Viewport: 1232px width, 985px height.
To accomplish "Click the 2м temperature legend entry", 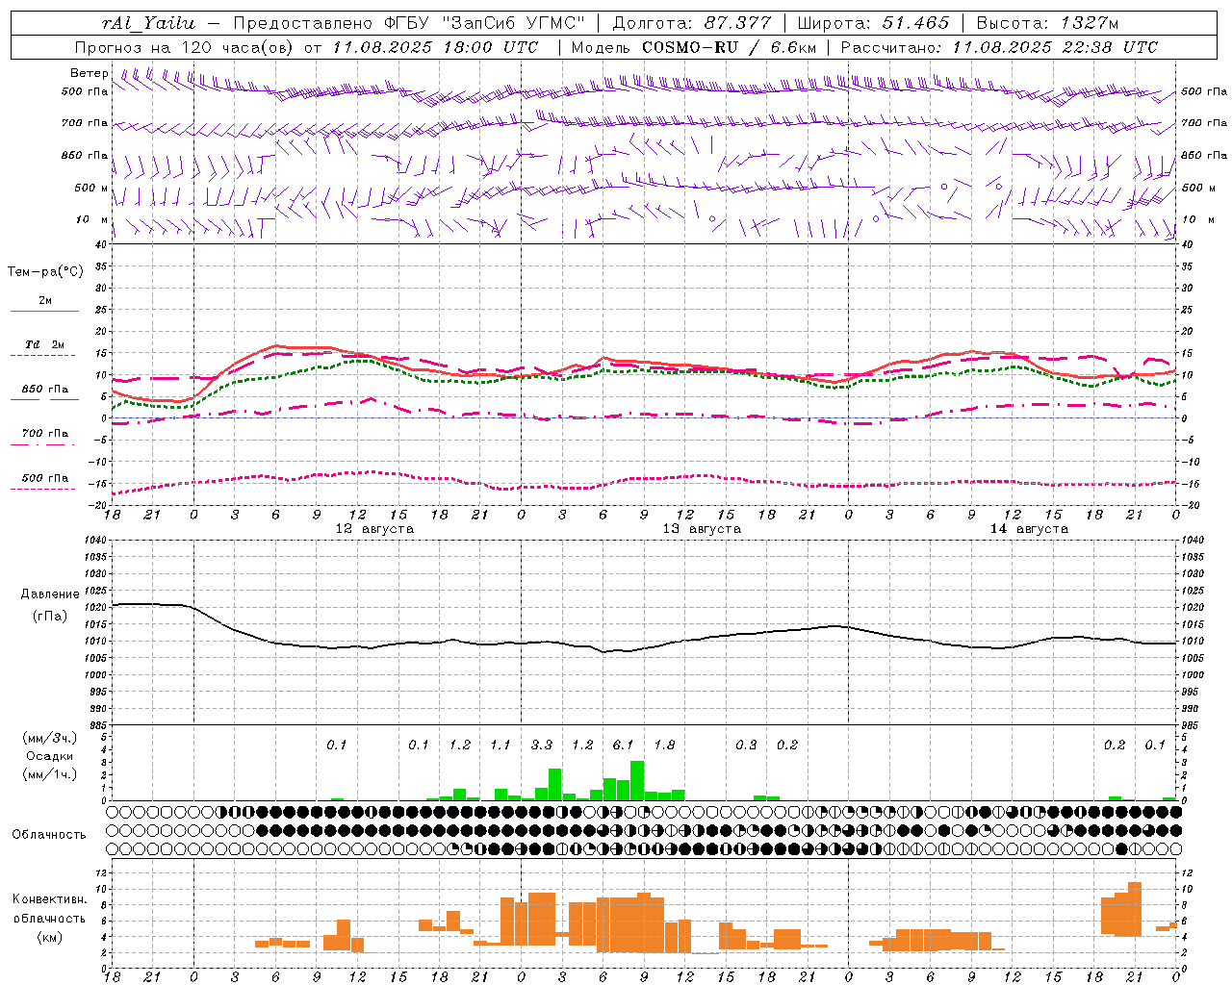I will [45, 301].
